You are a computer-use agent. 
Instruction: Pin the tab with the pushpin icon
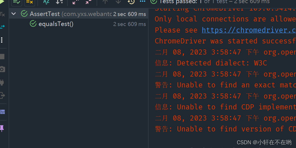pyautogui.click(x=2, y=128)
